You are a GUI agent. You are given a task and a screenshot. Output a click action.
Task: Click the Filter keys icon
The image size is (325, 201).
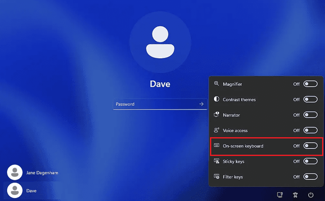pos(216,176)
